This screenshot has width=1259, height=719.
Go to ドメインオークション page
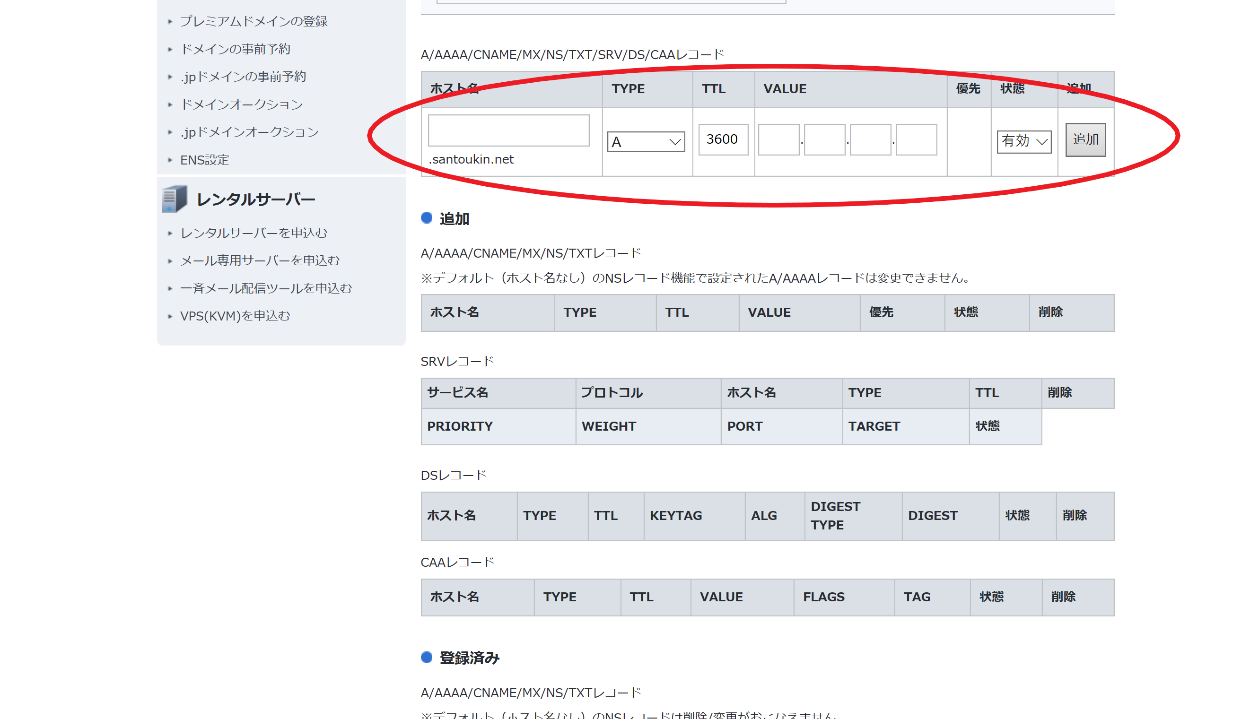click(241, 104)
